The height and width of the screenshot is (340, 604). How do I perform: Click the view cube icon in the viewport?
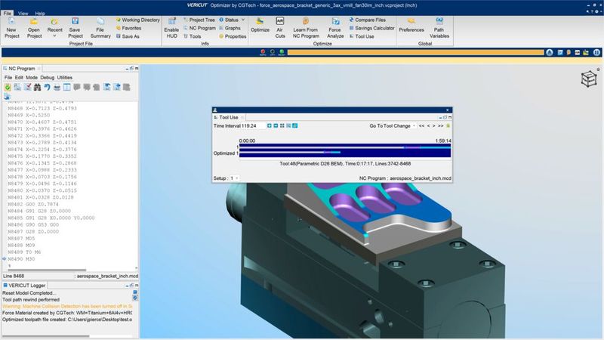point(589,79)
